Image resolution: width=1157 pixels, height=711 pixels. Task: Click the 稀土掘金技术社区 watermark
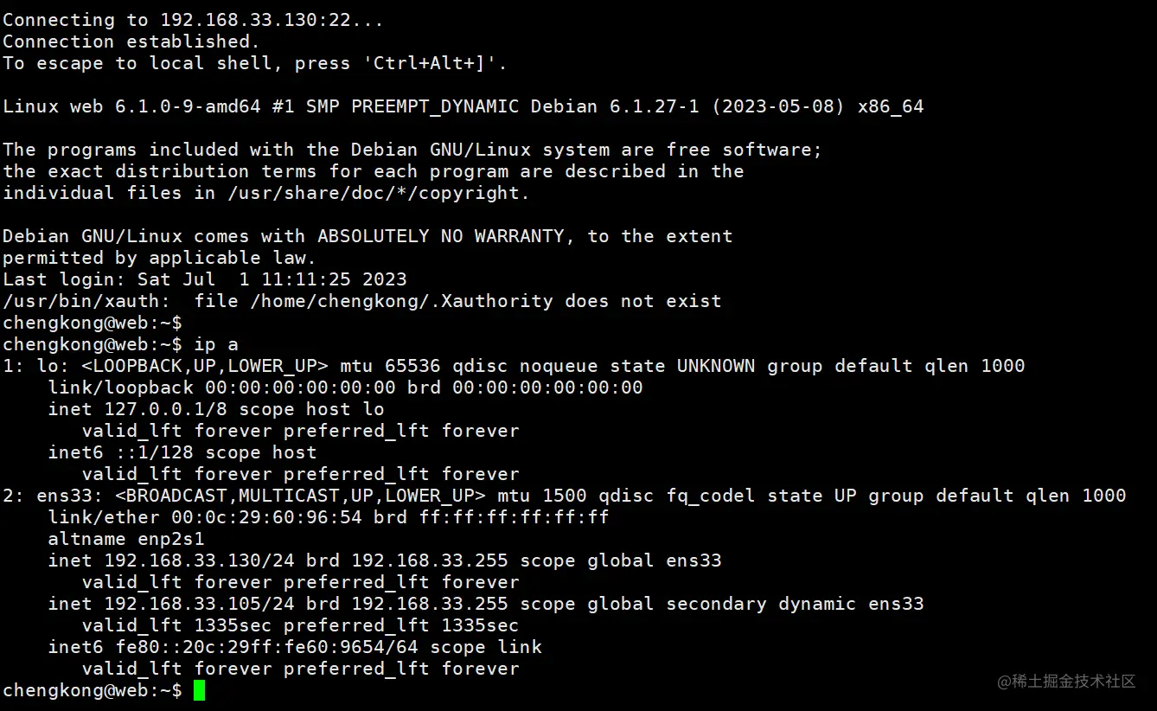click(x=1066, y=682)
